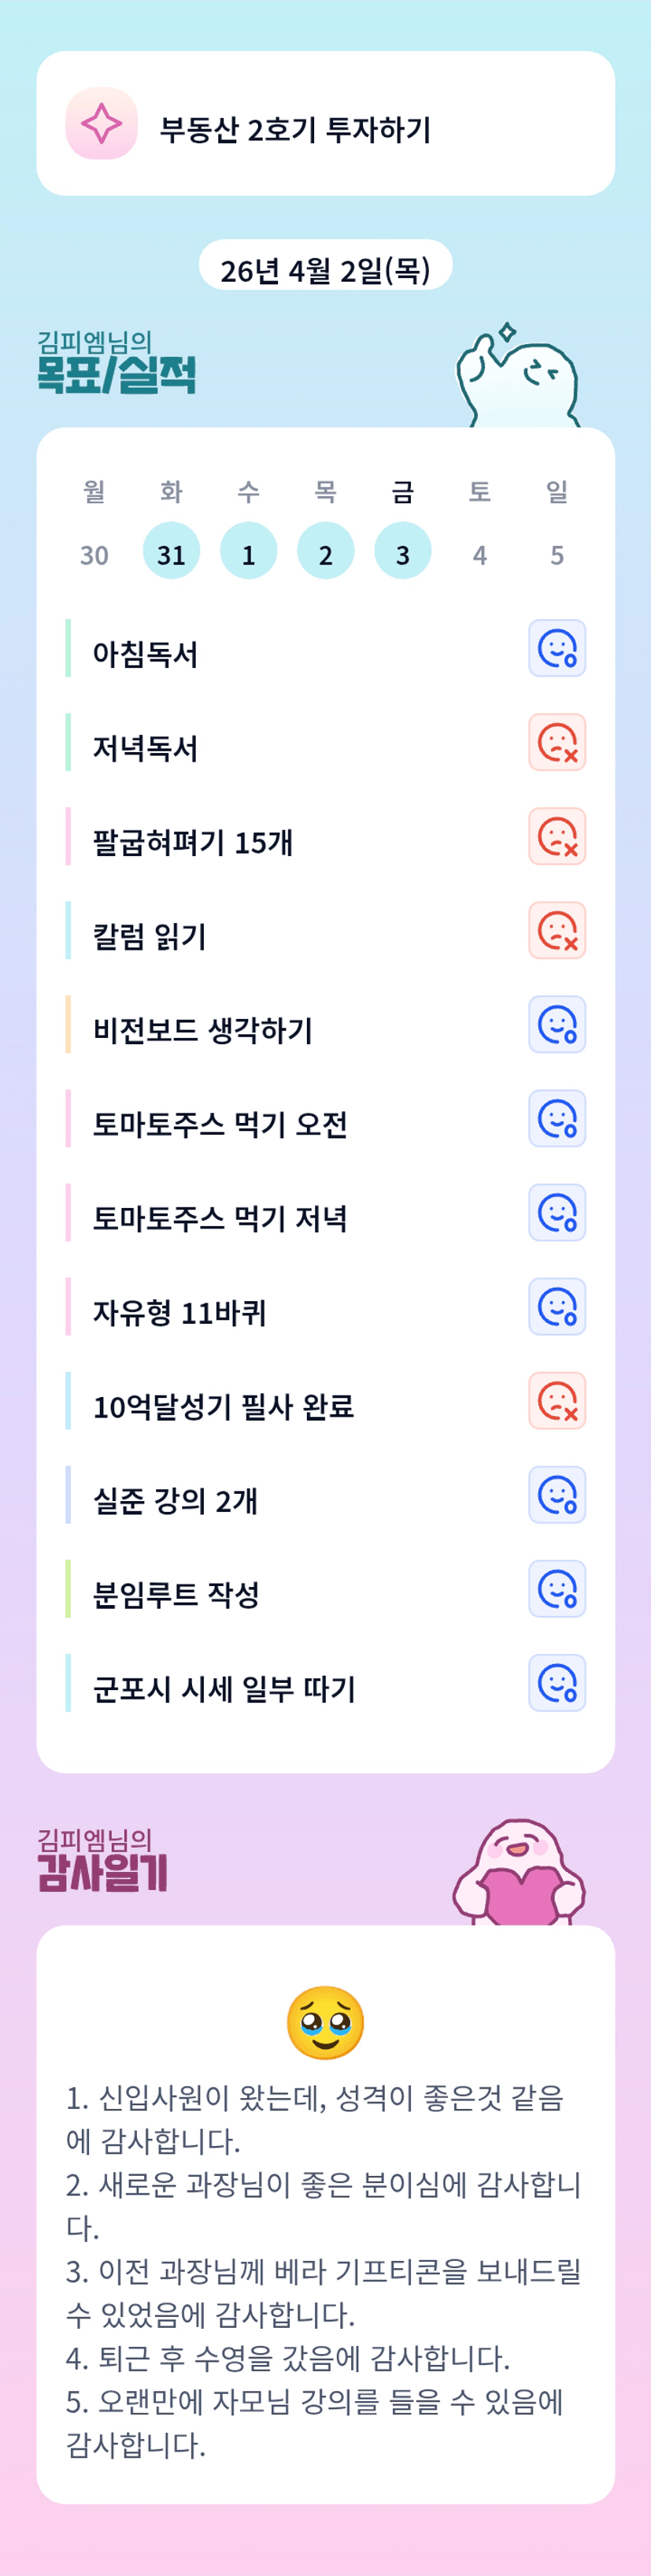
Task: Click the sparkle star goal icon
Action: [x=101, y=124]
